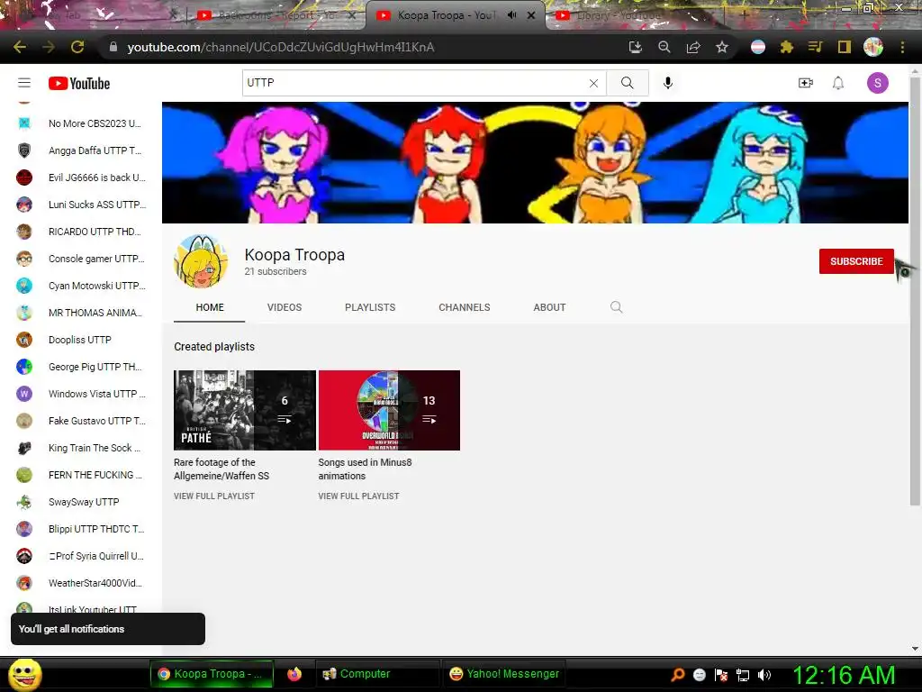The height and width of the screenshot is (692, 922).
Task: Switch to the ABOUT tab
Action: pos(550,307)
